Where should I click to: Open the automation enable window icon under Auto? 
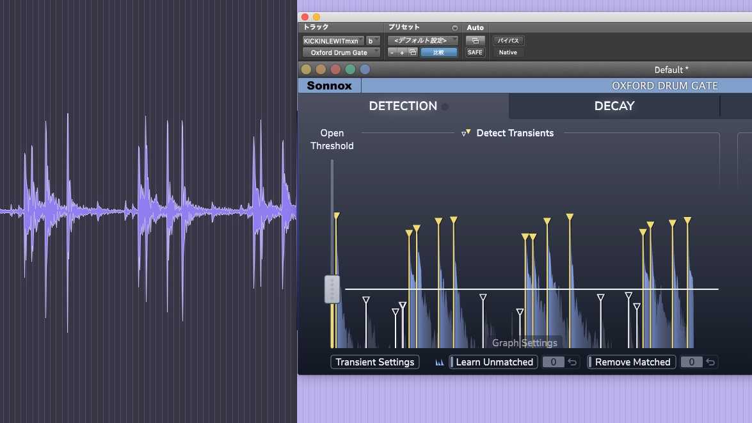476,41
